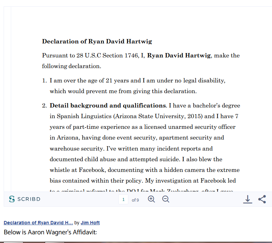Open the 'Declaration of Ryan David H...' link

(38, 223)
